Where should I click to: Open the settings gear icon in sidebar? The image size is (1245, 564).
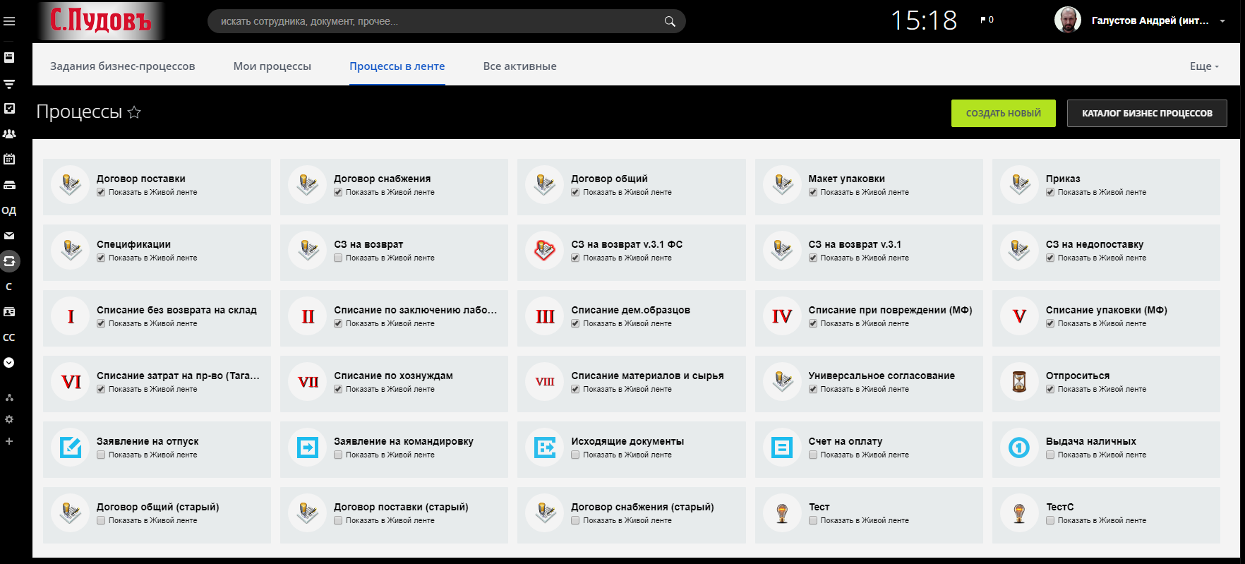pyautogui.click(x=9, y=419)
